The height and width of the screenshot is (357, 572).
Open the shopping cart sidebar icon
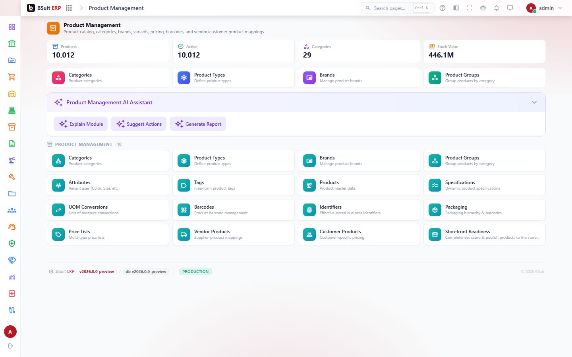(x=12, y=77)
